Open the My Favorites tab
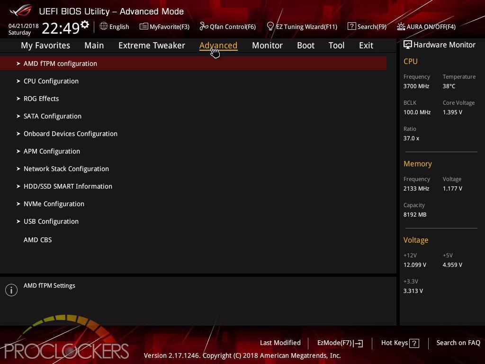Viewport: 485px width, 364px height. (x=45, y=45)
